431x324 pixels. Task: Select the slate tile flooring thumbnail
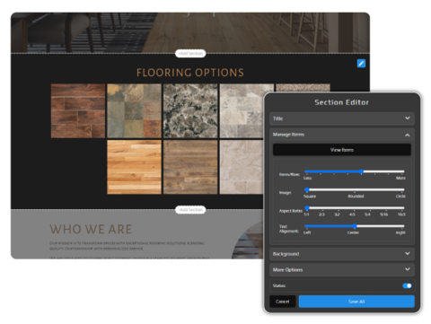click(x=134, y=111)
